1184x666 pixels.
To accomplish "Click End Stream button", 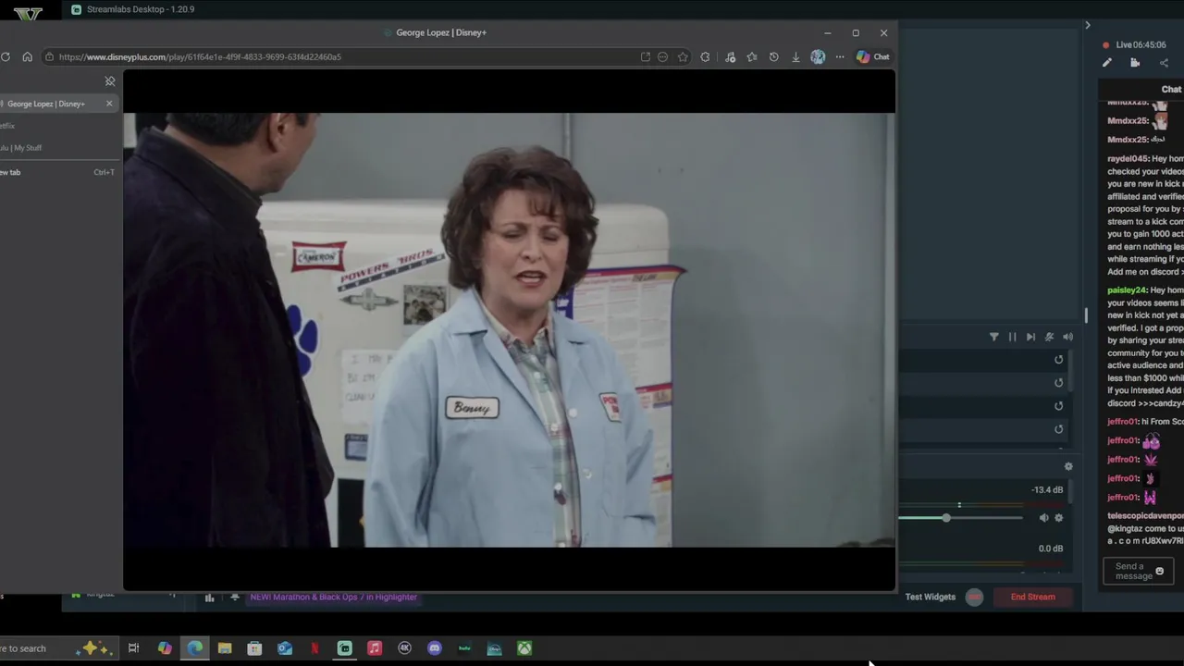I will [x=1033, y=597].
